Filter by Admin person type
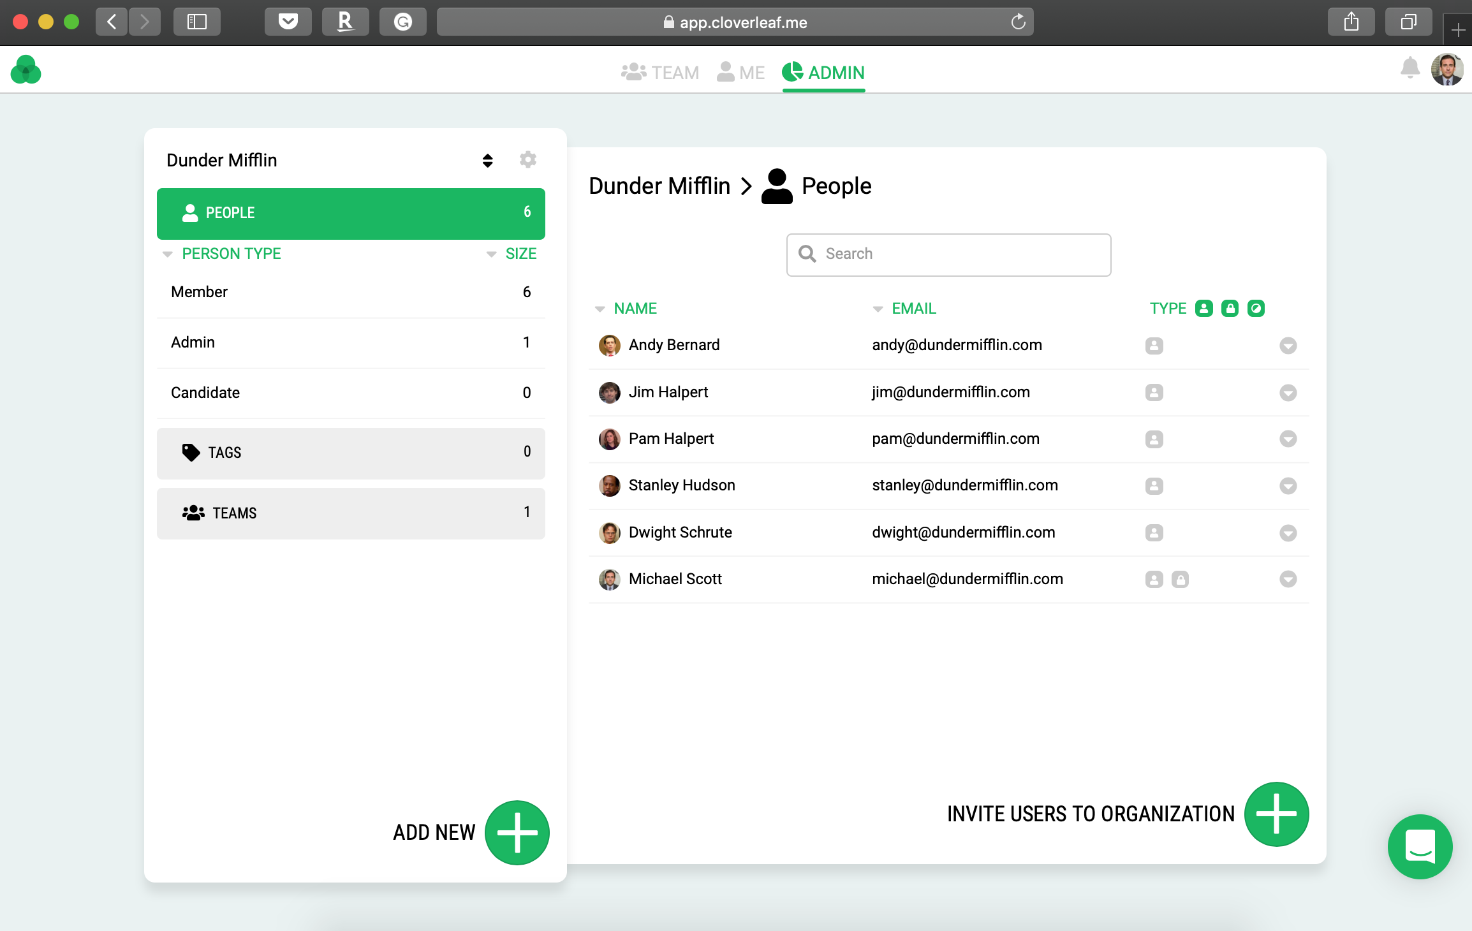The image size is (1472, 931). (x=351, y=342)
